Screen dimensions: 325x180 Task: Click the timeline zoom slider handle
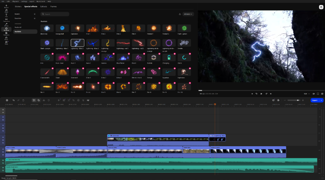(x=298, y=100)
